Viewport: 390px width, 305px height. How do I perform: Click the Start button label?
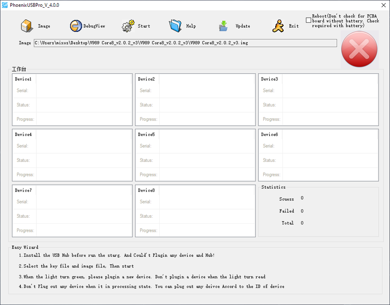click(144, 26)
